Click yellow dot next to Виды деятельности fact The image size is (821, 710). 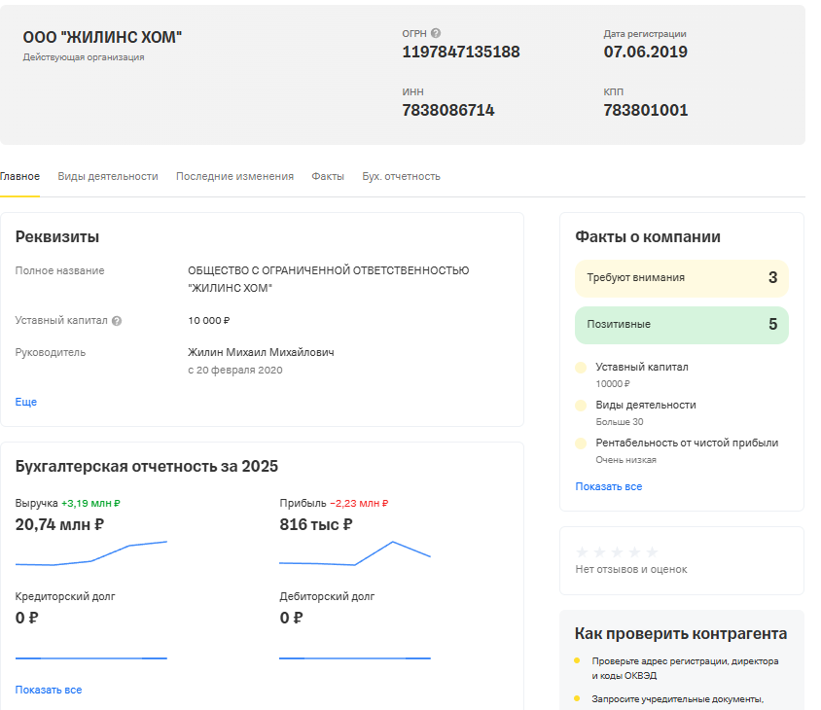click(581, 406)
